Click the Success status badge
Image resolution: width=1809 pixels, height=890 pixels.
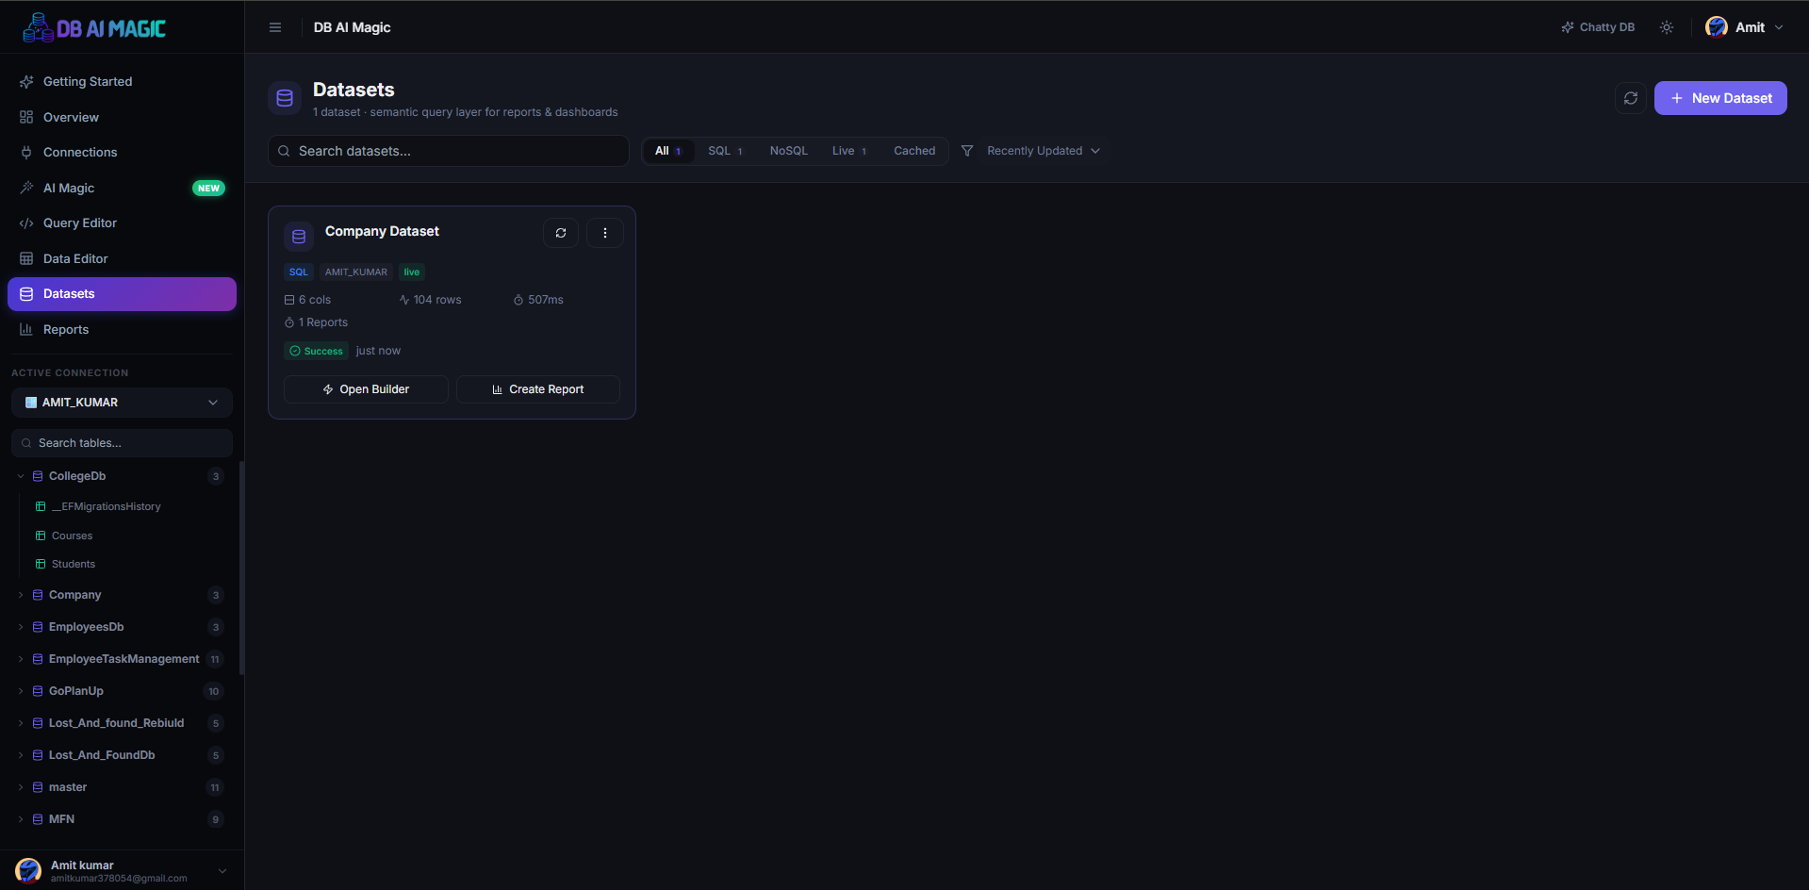(317, 351)
